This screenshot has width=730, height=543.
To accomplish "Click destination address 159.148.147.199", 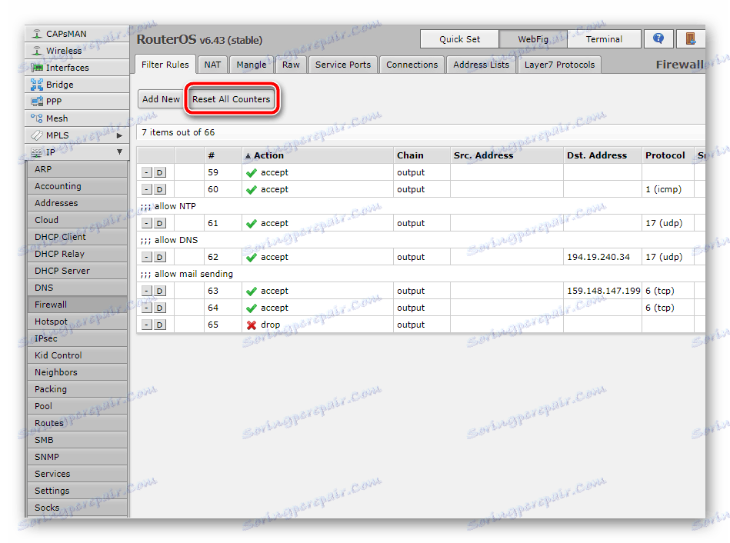I will click(x=603, y=291).
